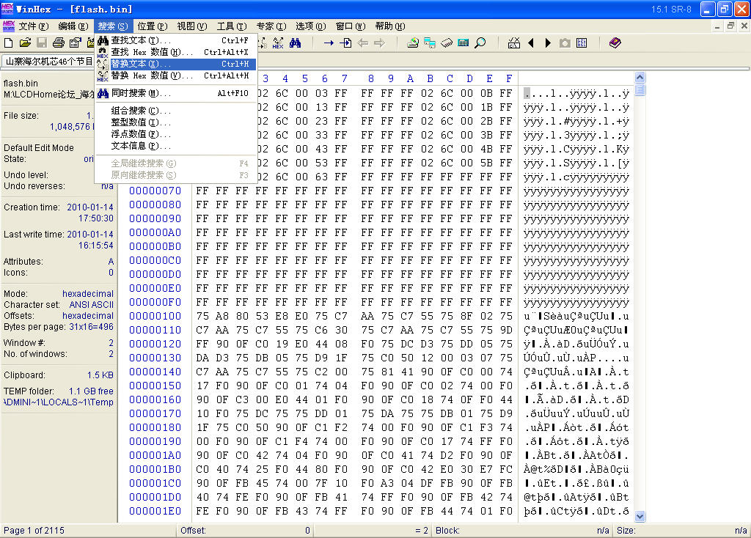Select 替换文本(X) menu entry
Screen dimensions: 751x538
[x=176, y=64]
